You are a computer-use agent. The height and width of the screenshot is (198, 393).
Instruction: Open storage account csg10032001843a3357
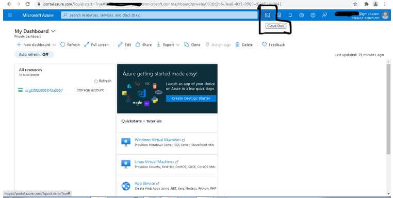click(x=44, y=90)
